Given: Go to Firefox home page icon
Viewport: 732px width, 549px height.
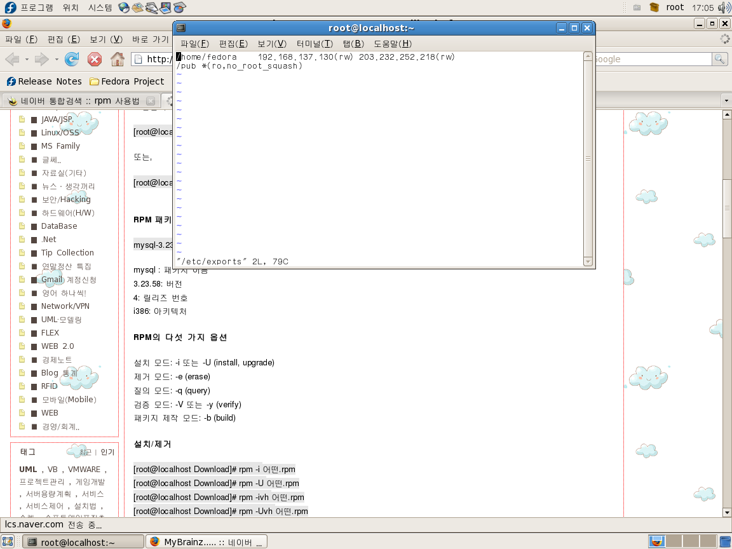Looking at the screenshot, I should (x=117, y=60).
